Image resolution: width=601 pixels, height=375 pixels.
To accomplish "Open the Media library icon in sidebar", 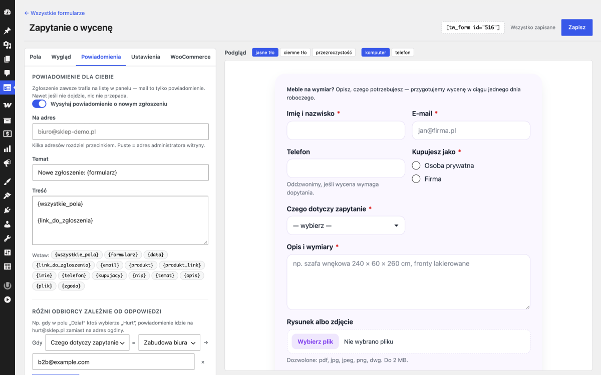I will point(8,45).
